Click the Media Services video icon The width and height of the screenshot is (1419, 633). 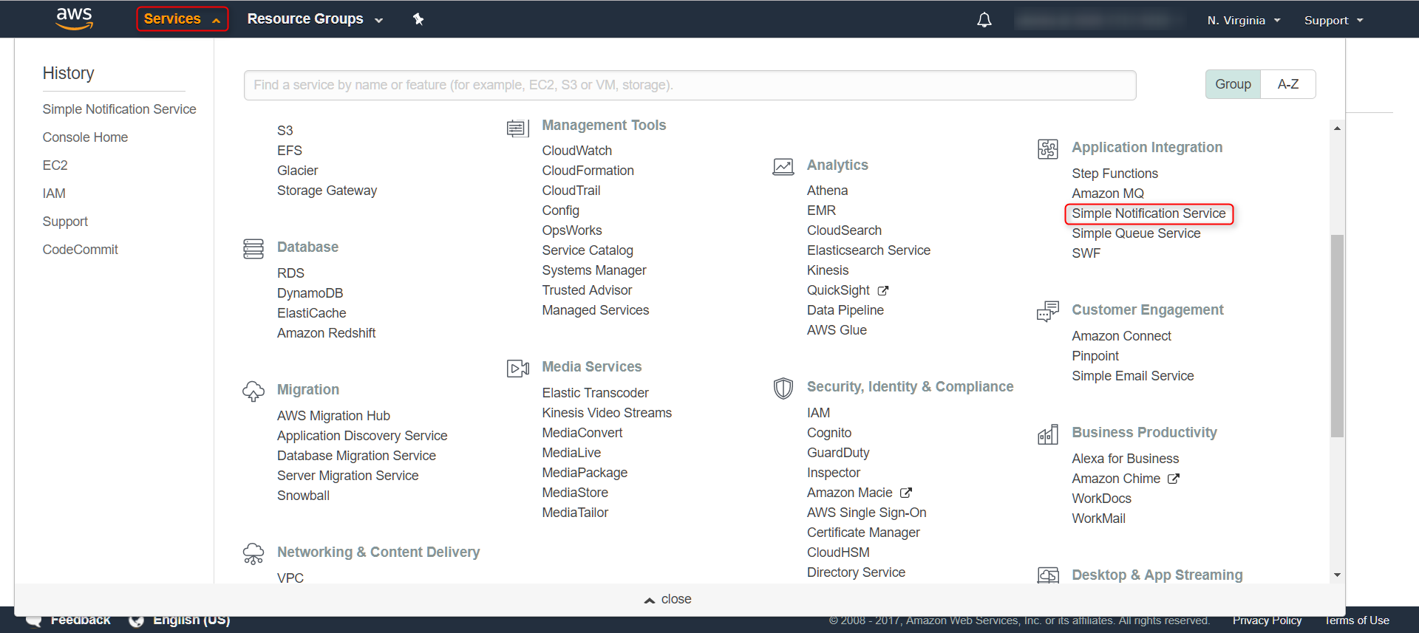(517, 368)
